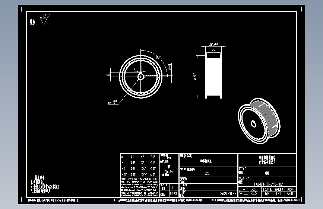Click the quantity value 1

(172, 187)
